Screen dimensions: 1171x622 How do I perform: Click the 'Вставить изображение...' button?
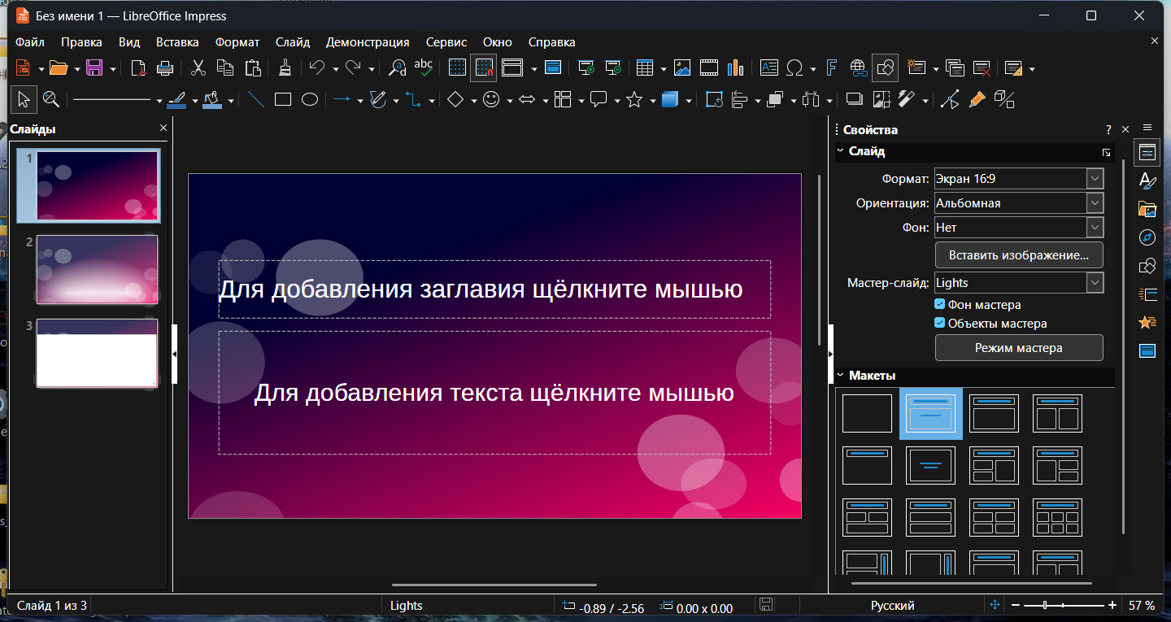(1018, 255)
